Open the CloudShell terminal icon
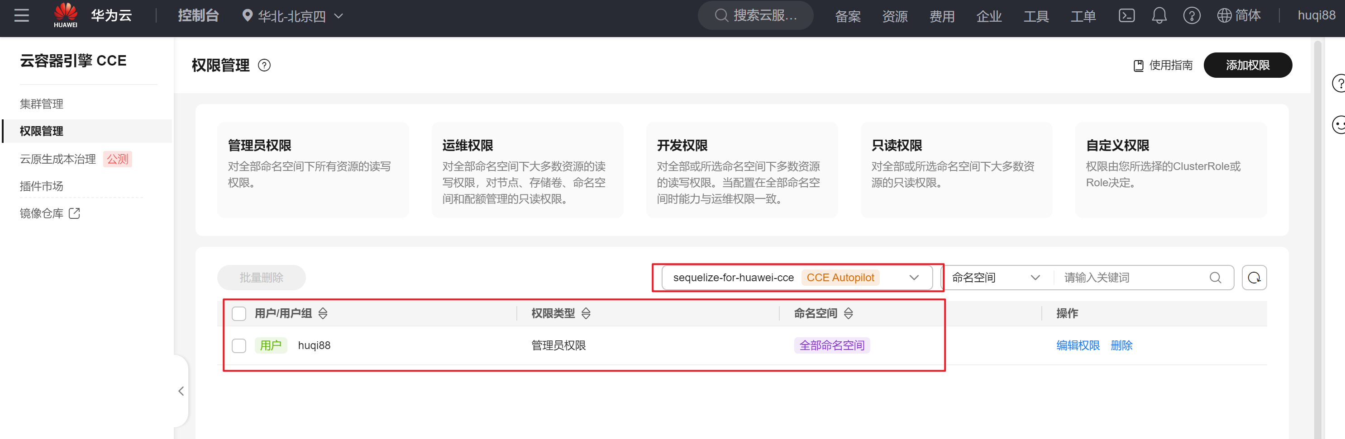1345x439 pixels. [1126, 16]
